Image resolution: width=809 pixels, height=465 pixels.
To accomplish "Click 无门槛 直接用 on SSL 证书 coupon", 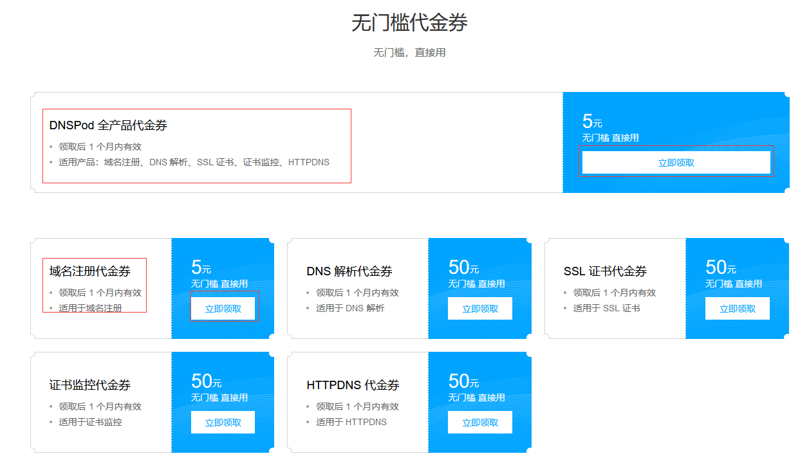I will [x=734, y=284].
